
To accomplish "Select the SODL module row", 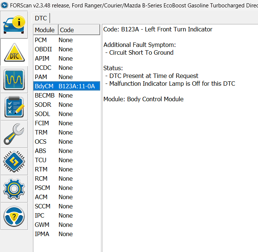I will coord(67,114).
